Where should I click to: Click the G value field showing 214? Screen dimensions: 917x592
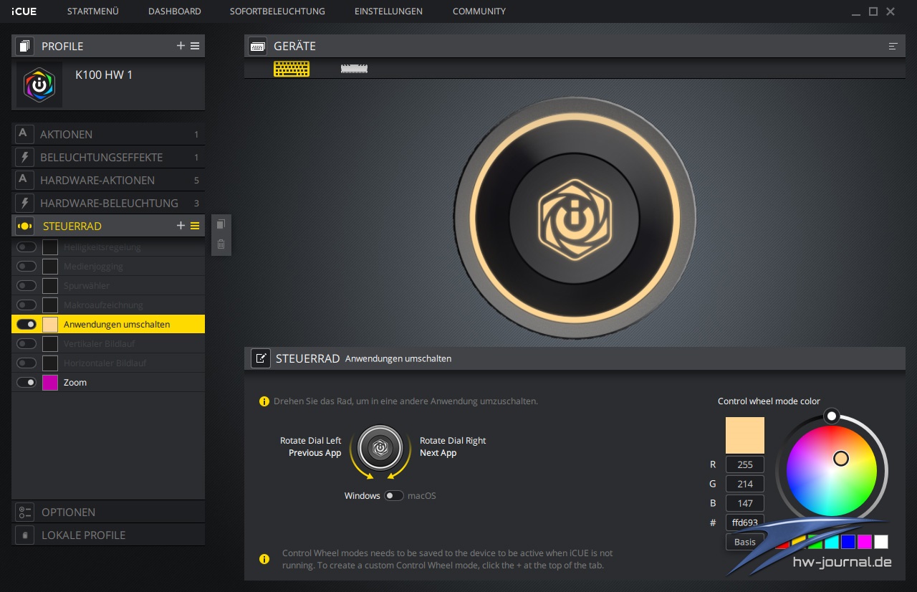[745, 484]
